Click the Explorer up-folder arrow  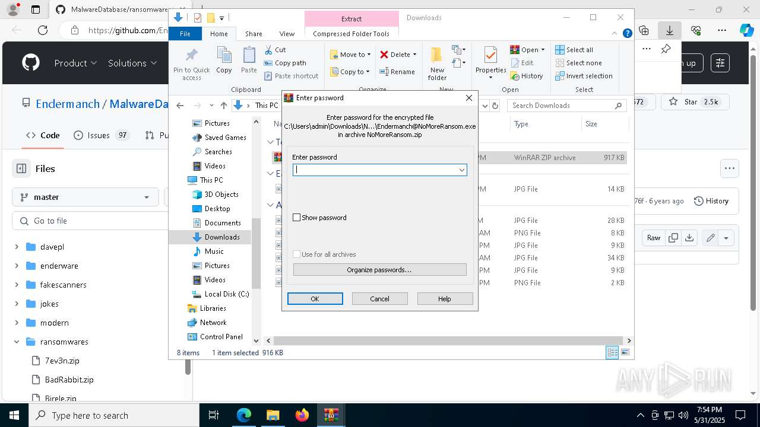click(224, 106)
